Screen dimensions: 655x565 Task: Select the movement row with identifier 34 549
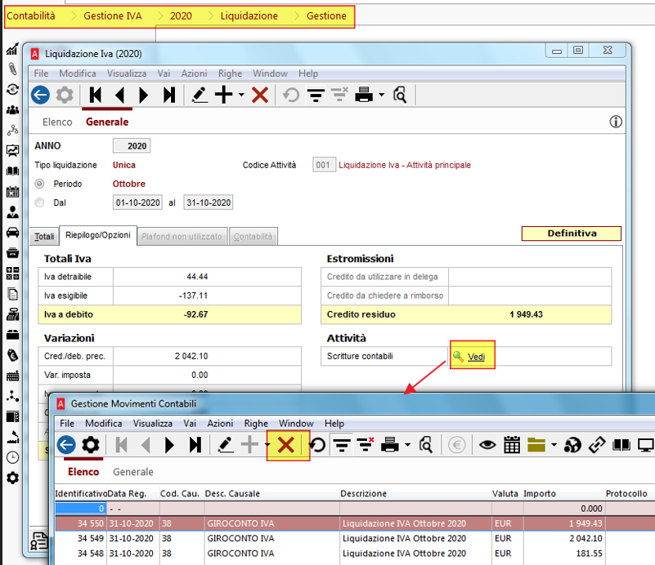355,538
